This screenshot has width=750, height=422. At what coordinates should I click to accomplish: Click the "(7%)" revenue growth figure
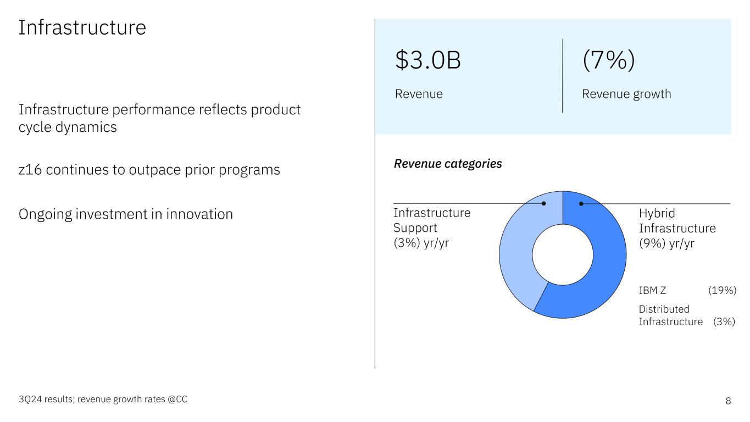tap(609, 60)
